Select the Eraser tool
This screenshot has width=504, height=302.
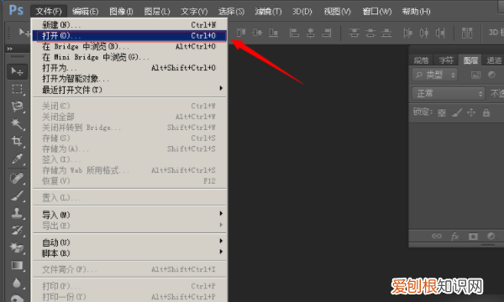point(17,247)
